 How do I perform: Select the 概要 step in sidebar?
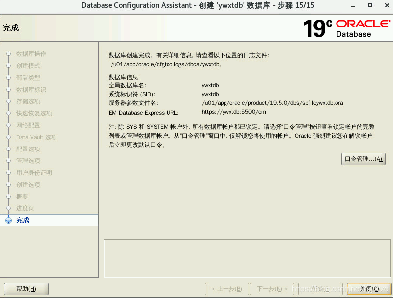click(x=22, y=197)
